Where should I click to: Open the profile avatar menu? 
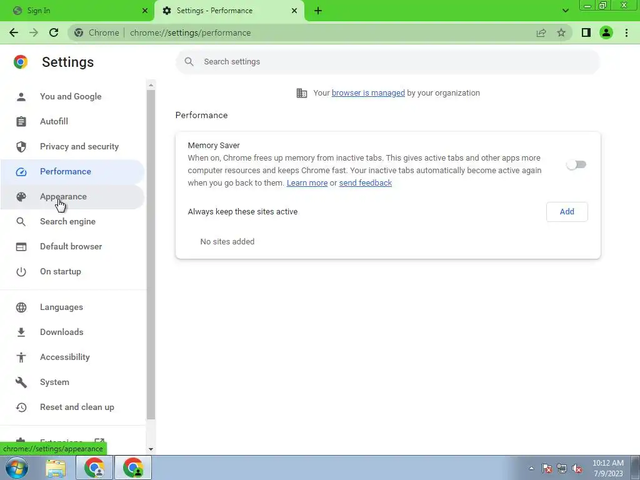606,32
